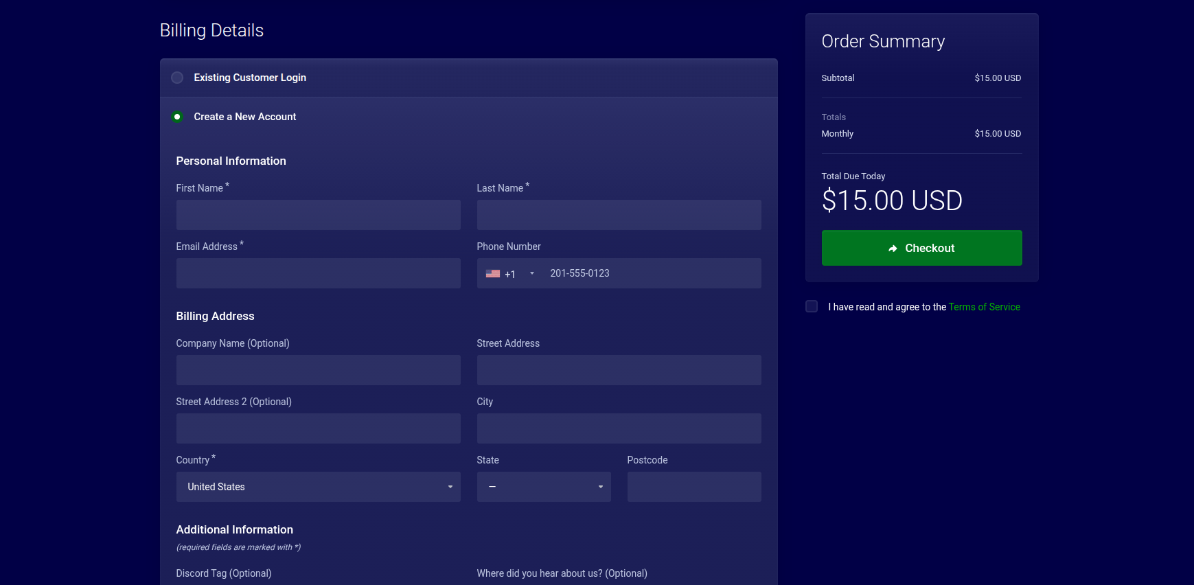
Task: Focus the Postcode input field
Action: pos(694,487)
